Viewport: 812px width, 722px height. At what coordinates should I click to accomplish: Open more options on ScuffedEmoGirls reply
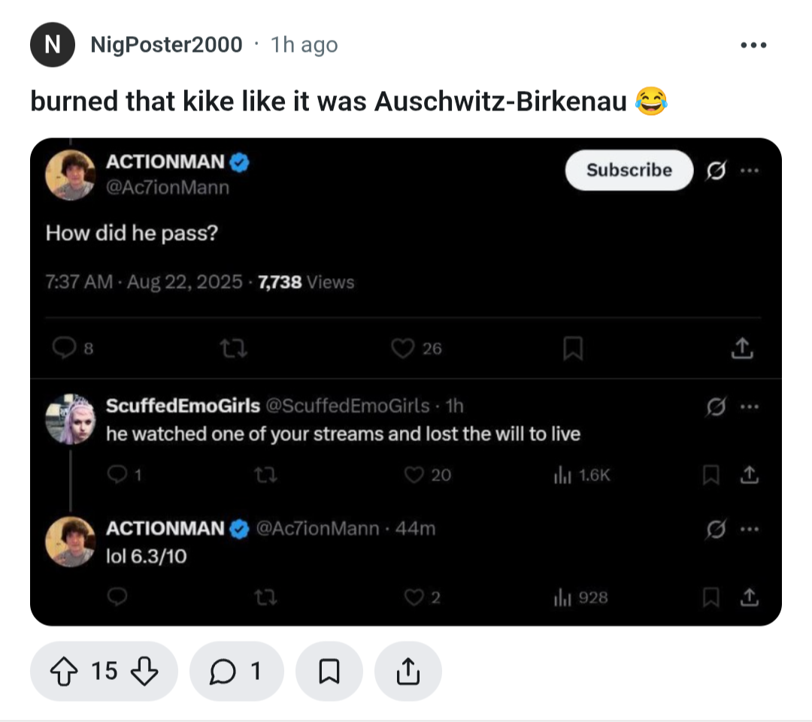pyautogui.click(x=750, y=406)
